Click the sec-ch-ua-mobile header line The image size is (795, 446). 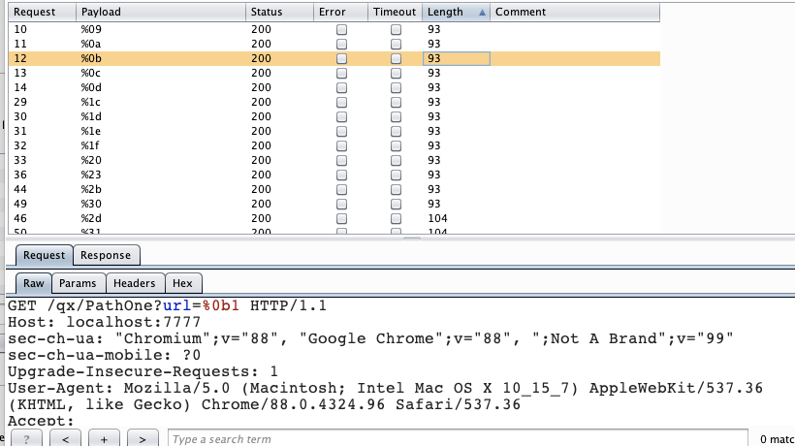[105, 355]
